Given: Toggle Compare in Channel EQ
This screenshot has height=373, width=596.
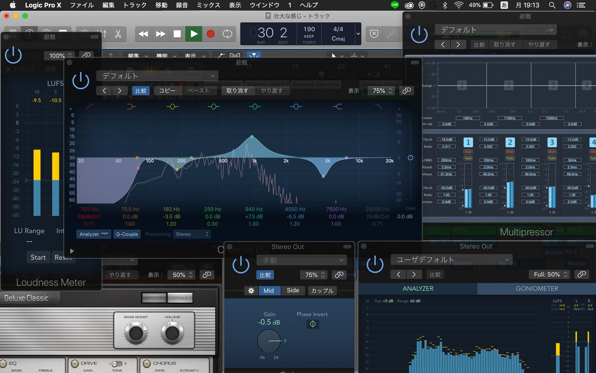Looking at the screenshot, I should click(x=141, y=90).
